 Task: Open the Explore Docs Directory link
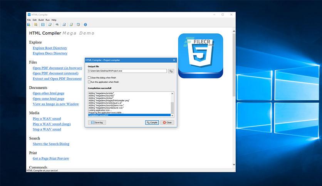(x=50, y=53)
